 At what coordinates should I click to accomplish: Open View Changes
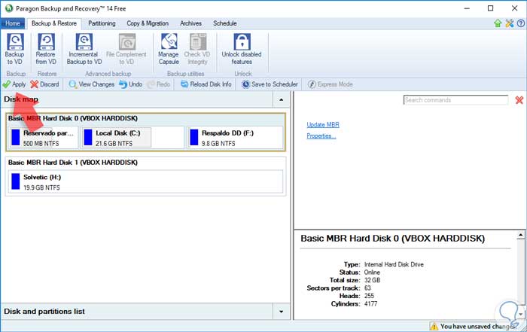[x=91, y=84]
